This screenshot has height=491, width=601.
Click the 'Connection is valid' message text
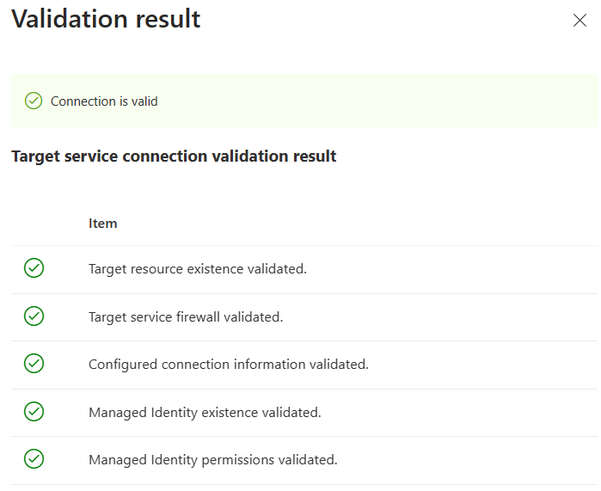tap(104, 101)
